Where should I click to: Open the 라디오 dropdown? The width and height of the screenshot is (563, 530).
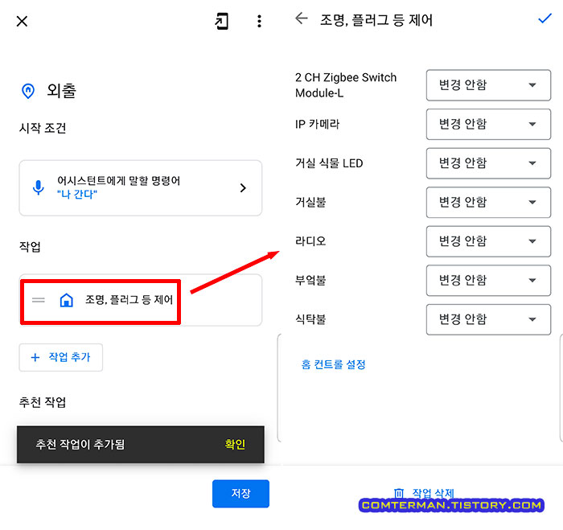[x=488, y=241]
